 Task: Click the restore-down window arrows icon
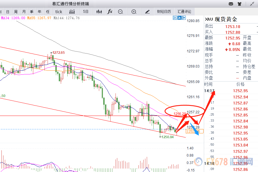tap(252, 4)
